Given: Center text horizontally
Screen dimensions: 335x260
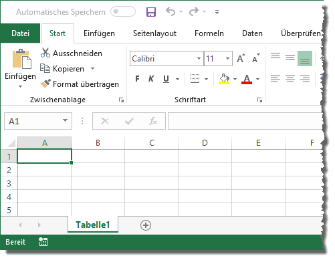Looking at the screenshot, I should (290, 79).
